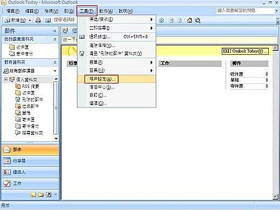Click the Shortcuts icon at pane bottom
Image resolution: width=280 pixels, height=210 pixels.
click(49, 194)
